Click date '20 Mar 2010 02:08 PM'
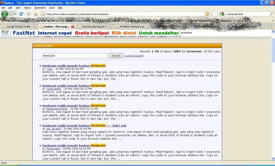 [77, 129]
